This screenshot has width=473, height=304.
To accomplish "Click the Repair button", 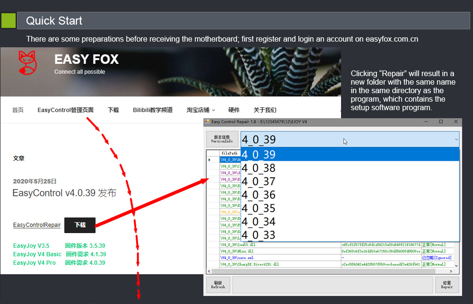I will pos(447,285).
